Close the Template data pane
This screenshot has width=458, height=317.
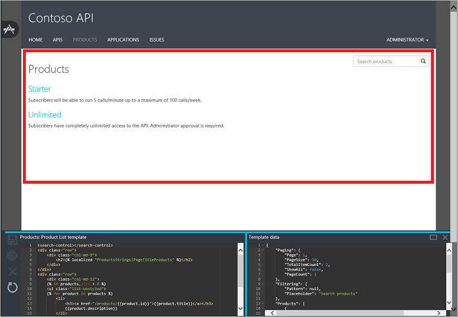[x=445, y=237]
